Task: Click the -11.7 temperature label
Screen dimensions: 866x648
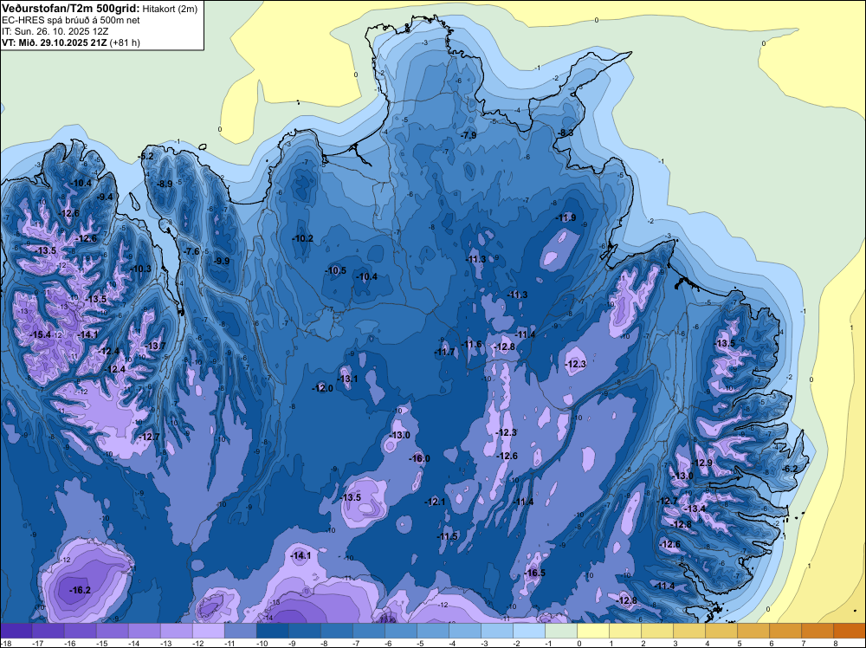Action: (444, 352)
